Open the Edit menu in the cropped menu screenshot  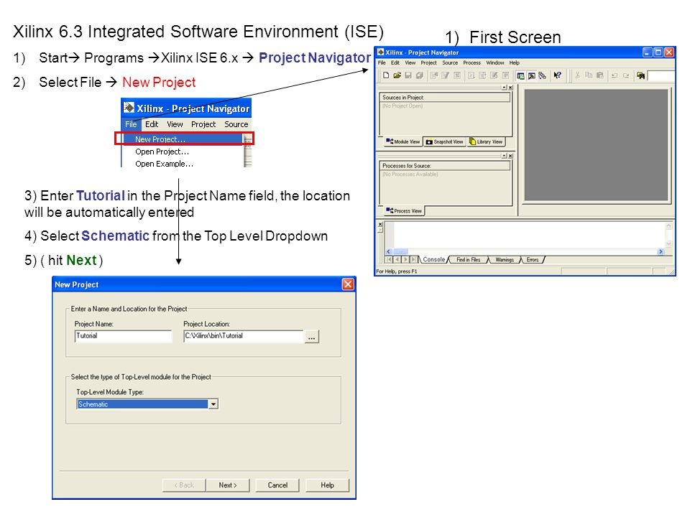(x=152, y=124)
